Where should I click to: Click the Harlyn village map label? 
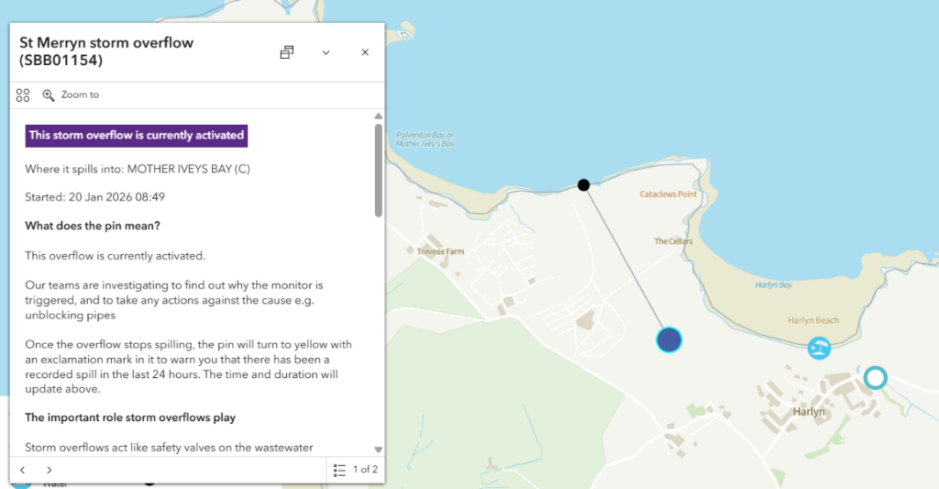(x=809, y=412)
